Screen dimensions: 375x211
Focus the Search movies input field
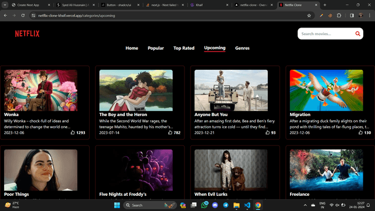(x=326, y=34)
